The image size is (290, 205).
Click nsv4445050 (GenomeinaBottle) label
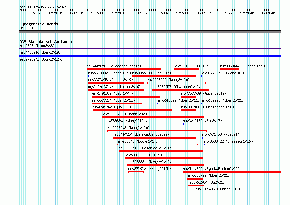(114, 66)
